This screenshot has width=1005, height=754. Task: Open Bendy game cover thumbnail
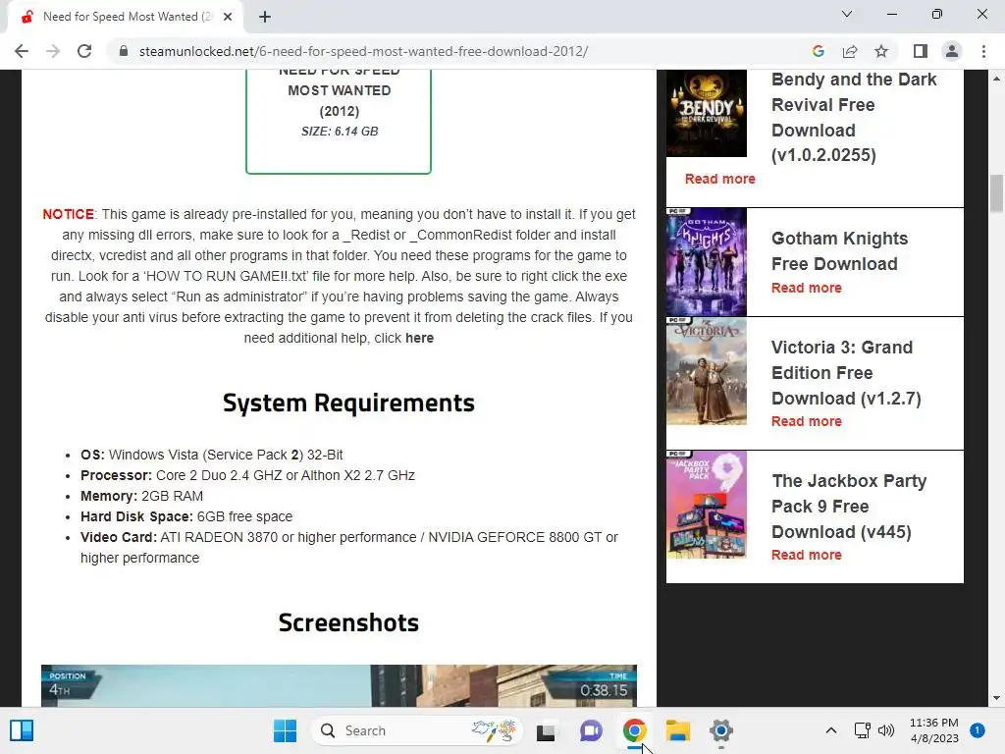[x=707, y=114]
